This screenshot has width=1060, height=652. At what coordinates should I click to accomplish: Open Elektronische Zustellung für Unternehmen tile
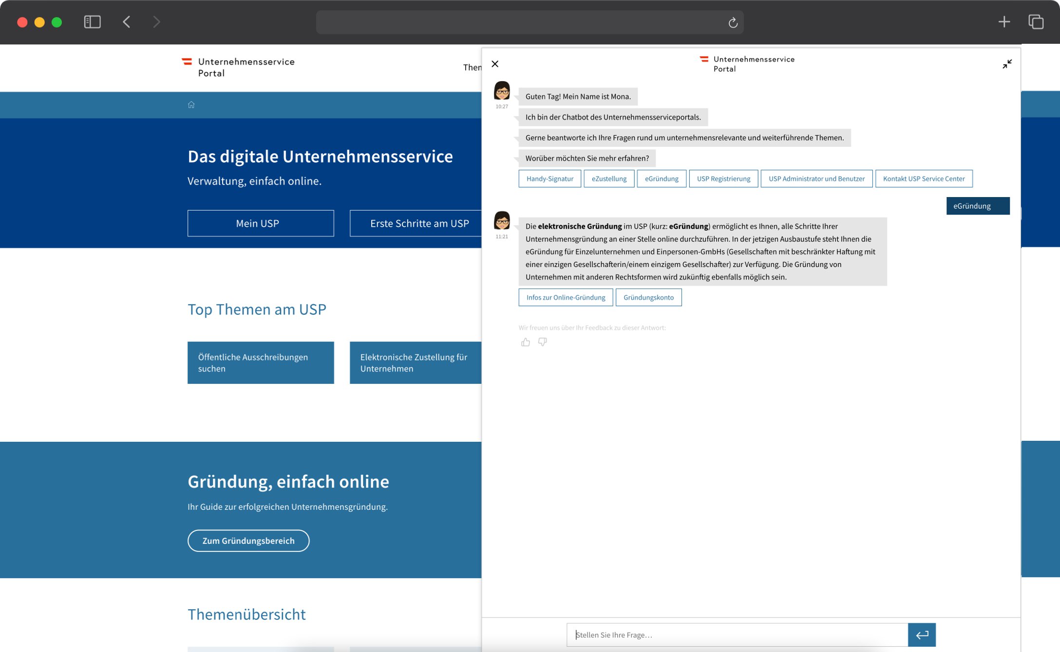(x=416, y=362)
